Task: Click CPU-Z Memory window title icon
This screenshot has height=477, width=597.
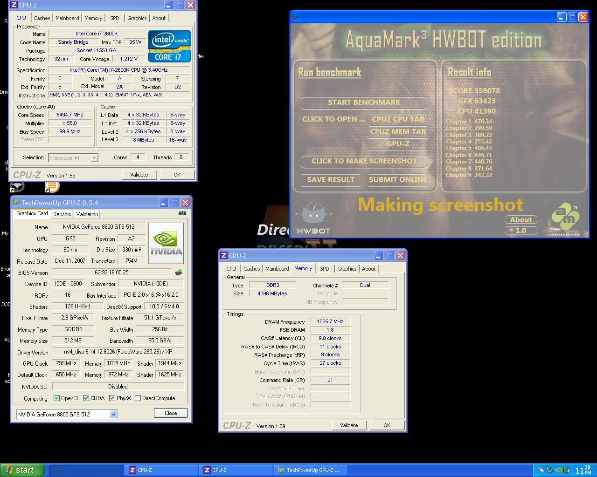Action: click(224, 256)
